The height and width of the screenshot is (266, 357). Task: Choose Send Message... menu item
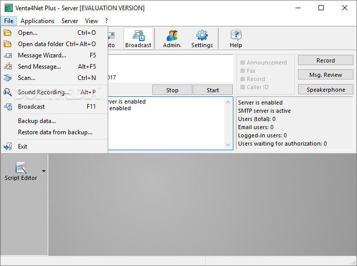click(x=54, y=67)
